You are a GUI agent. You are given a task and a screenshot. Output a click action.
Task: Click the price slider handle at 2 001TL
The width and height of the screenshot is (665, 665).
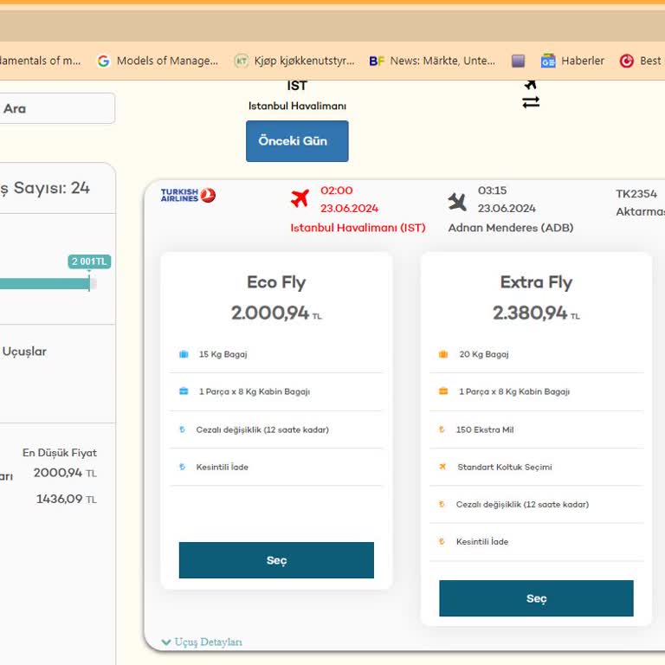click(x=89, y=282)
